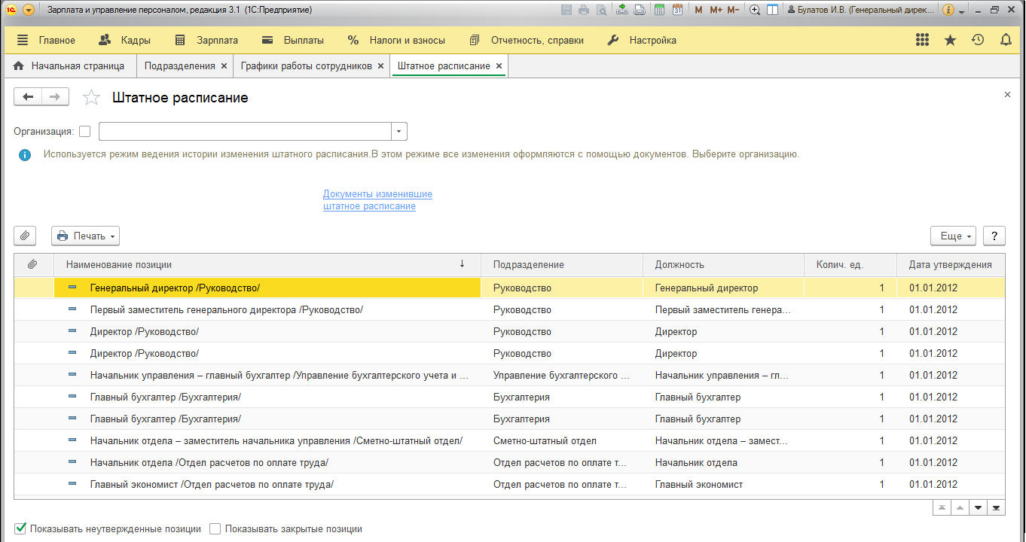Screen dimensions: 1026x542
Task: Sort by Дата утверждения column header
Action: click(951, 265)
